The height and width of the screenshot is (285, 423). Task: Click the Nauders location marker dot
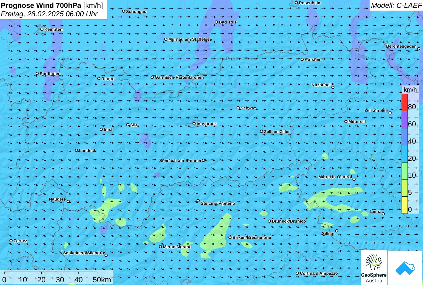68,201
